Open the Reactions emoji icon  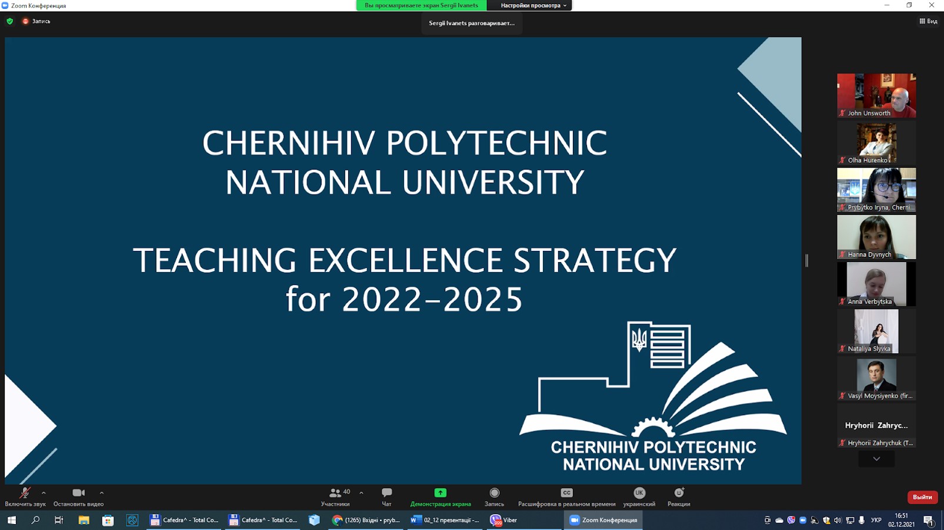tap(679, 493)
